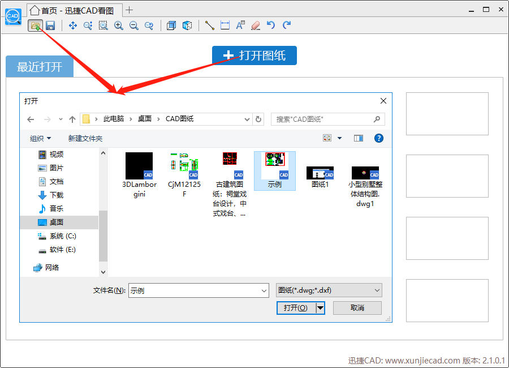The image size is (509, 368).
Task: Click the zoom in magnifier icon
Action: pyautogui.click(x=119, y=25)
